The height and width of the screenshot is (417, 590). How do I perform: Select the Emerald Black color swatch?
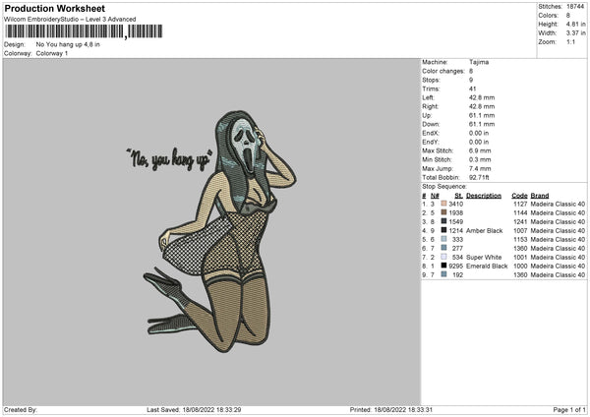point(443,266)
